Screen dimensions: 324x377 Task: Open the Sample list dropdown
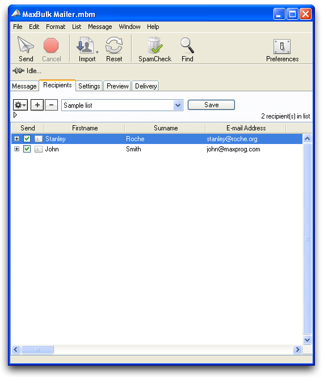coord(178,105)
